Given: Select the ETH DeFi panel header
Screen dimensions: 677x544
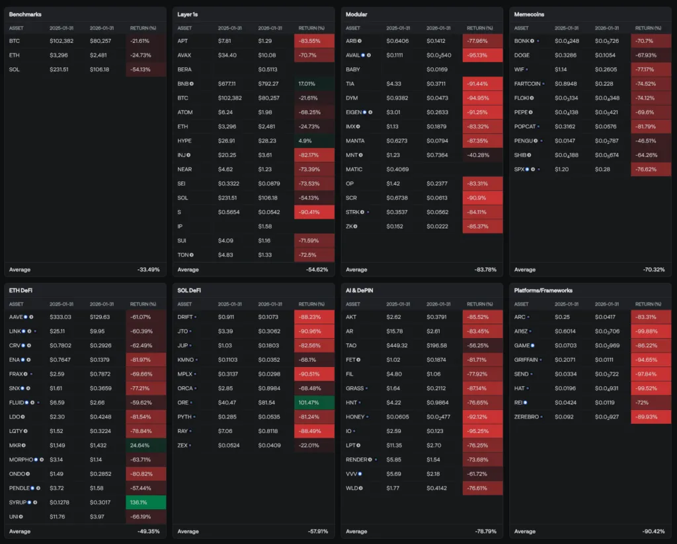Looking at the screenshot, I should (22, 290).
